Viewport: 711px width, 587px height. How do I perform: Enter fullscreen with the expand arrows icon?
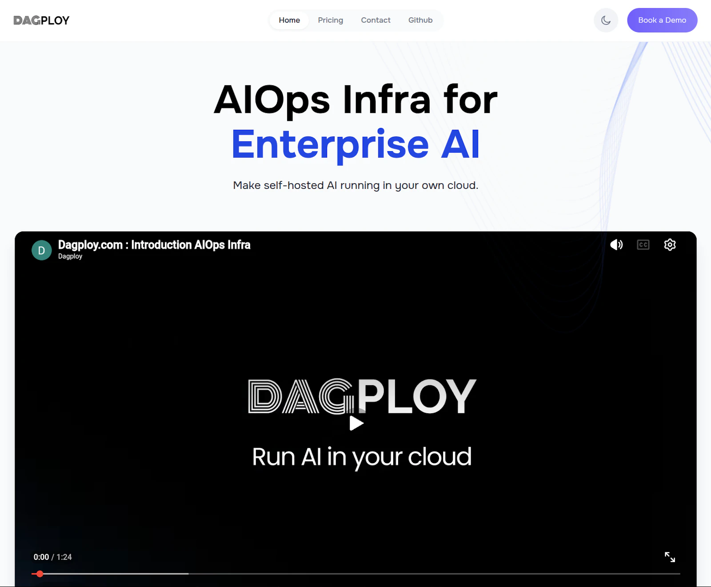coord(670,557)
